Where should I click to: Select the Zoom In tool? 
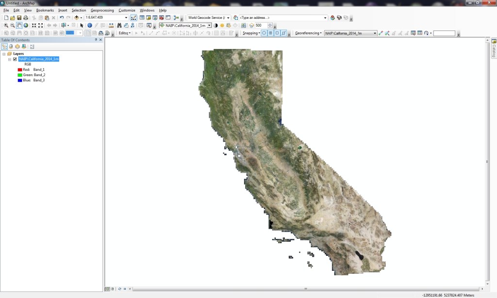(6, 24)
